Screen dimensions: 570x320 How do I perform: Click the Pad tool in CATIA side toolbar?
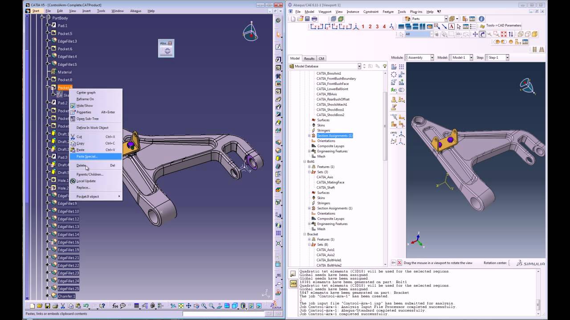[278, 59]
